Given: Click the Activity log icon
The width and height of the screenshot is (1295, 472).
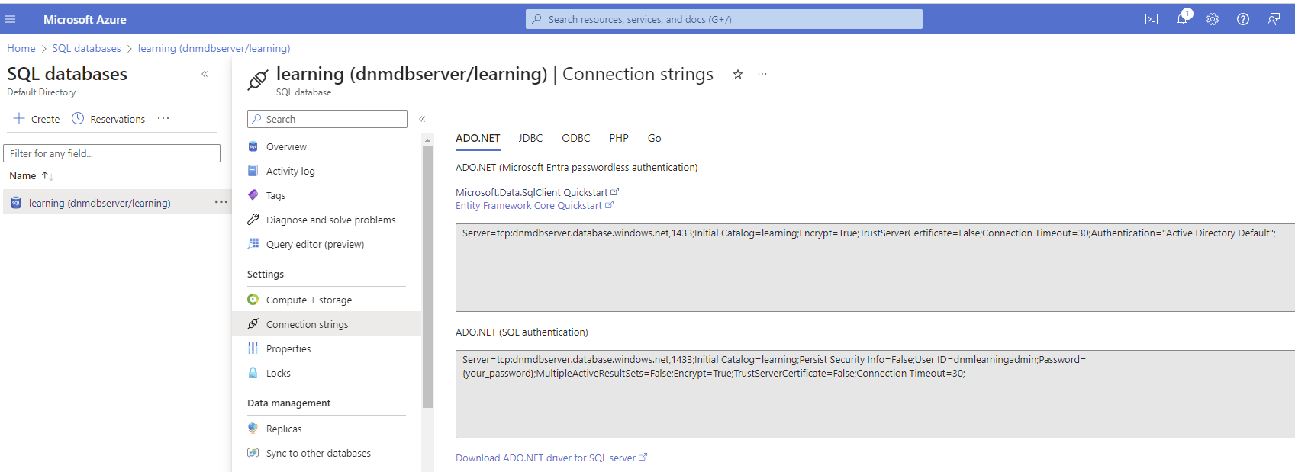Looking at the screenshot, I should pyautogui.click(x=253, y=171).
